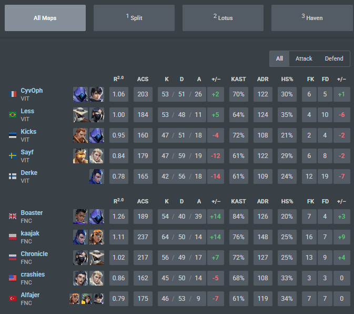Open the All Maps tab
The width and height of the screenshot is (354, 314).
click(45, 18)
